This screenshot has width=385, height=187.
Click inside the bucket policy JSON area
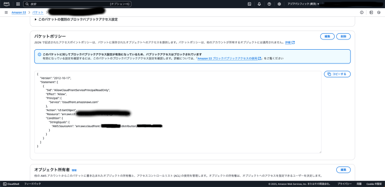(x=178, y=112)
